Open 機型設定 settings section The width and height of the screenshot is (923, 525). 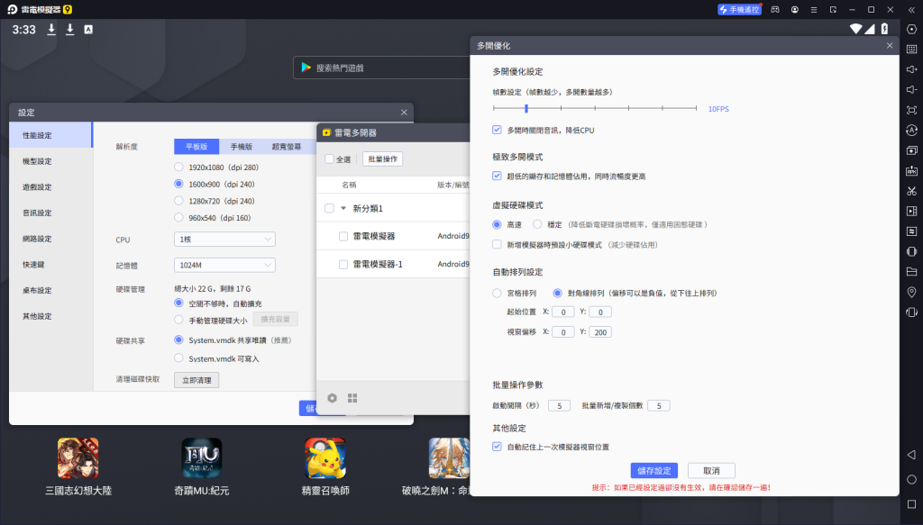click(50, 161)
